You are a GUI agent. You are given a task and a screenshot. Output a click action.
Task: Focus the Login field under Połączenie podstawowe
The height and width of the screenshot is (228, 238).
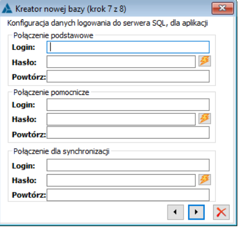click(x=128, y=47)
